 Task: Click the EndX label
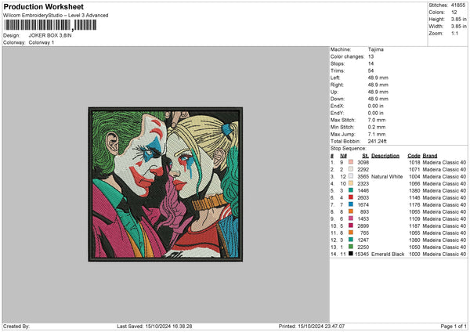(337, 106)
